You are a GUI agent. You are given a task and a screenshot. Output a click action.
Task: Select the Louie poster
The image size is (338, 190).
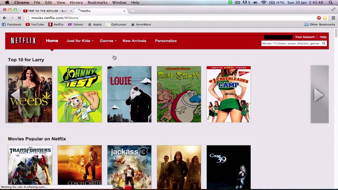pyautogui.click(x=129, y=94)
